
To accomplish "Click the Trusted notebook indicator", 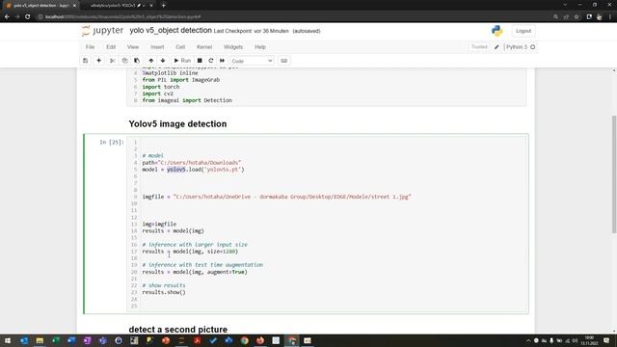I will (479, 47).
